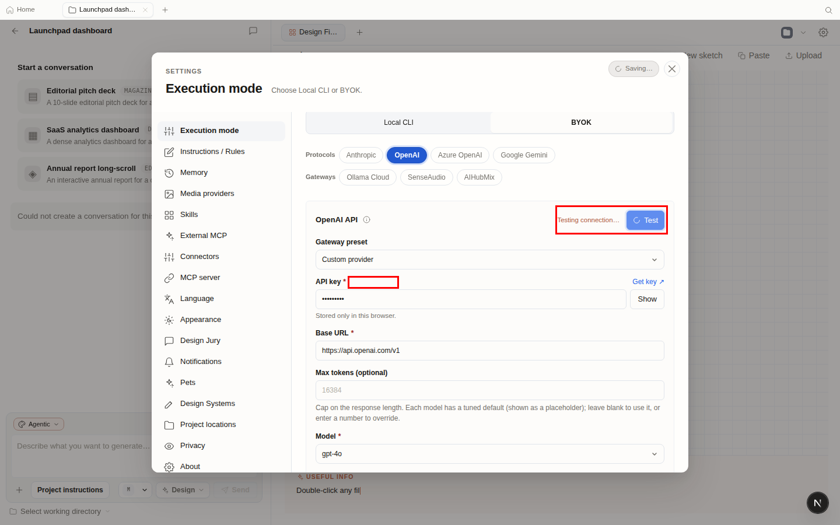Click the Design Jury chat icon

click(169, 341)
